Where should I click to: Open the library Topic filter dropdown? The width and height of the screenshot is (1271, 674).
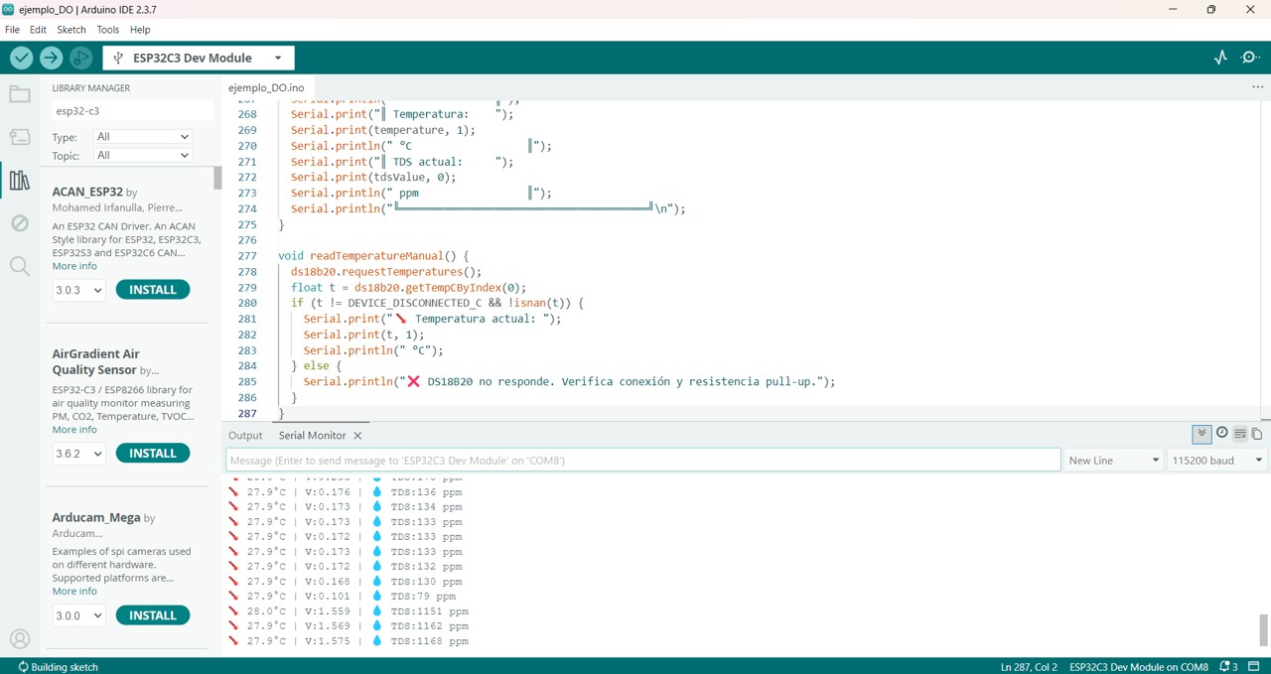click(x=142, y=156)
